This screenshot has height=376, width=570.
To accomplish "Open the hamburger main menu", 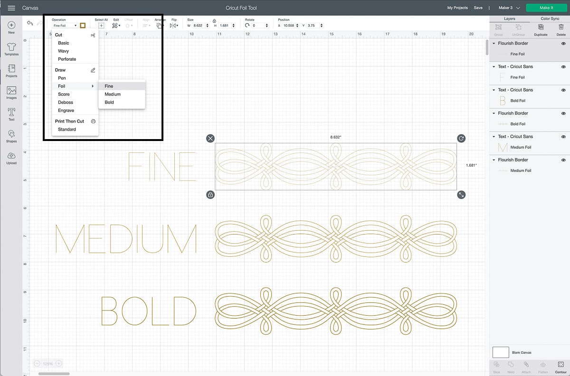I will (x=11, y=8).
